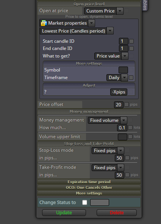This screenshot has height=224, width=161.
Task: Click the green Update button
Action: pyautogui.click(x=64, y=213)
